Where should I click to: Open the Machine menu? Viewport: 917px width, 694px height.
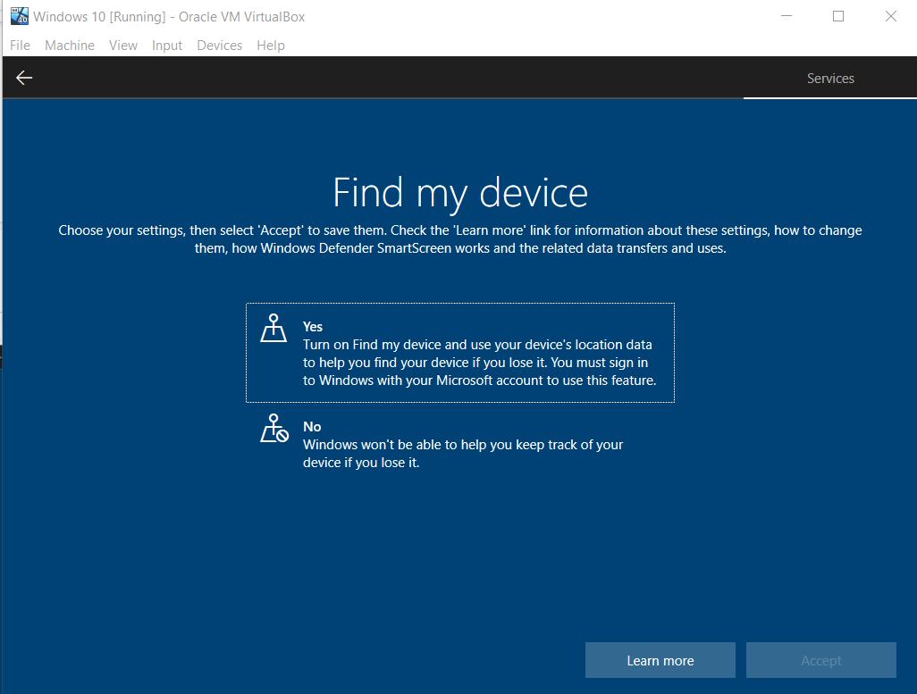click(70, 46)
